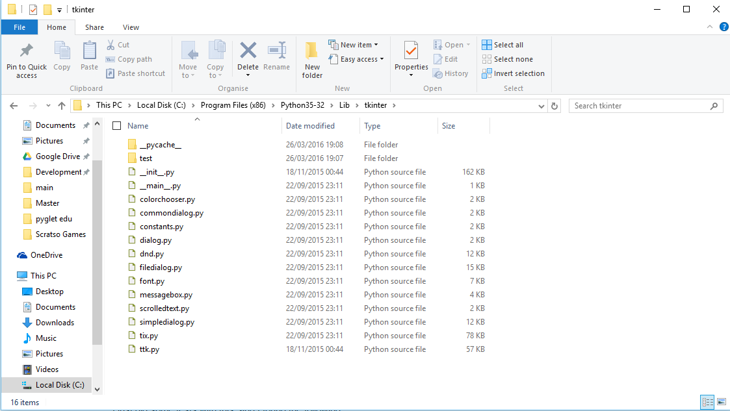Click Copy path command
The width and height of the screenshot is (730, 411).
click(129, 59)
